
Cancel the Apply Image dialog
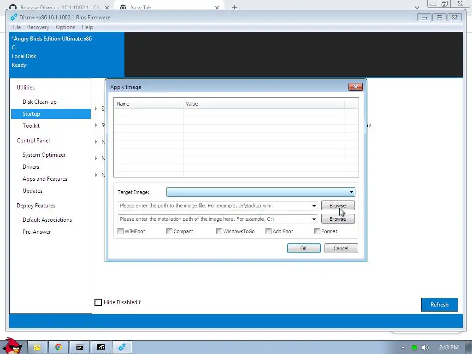pyautogui.click(x=341, y=248)
